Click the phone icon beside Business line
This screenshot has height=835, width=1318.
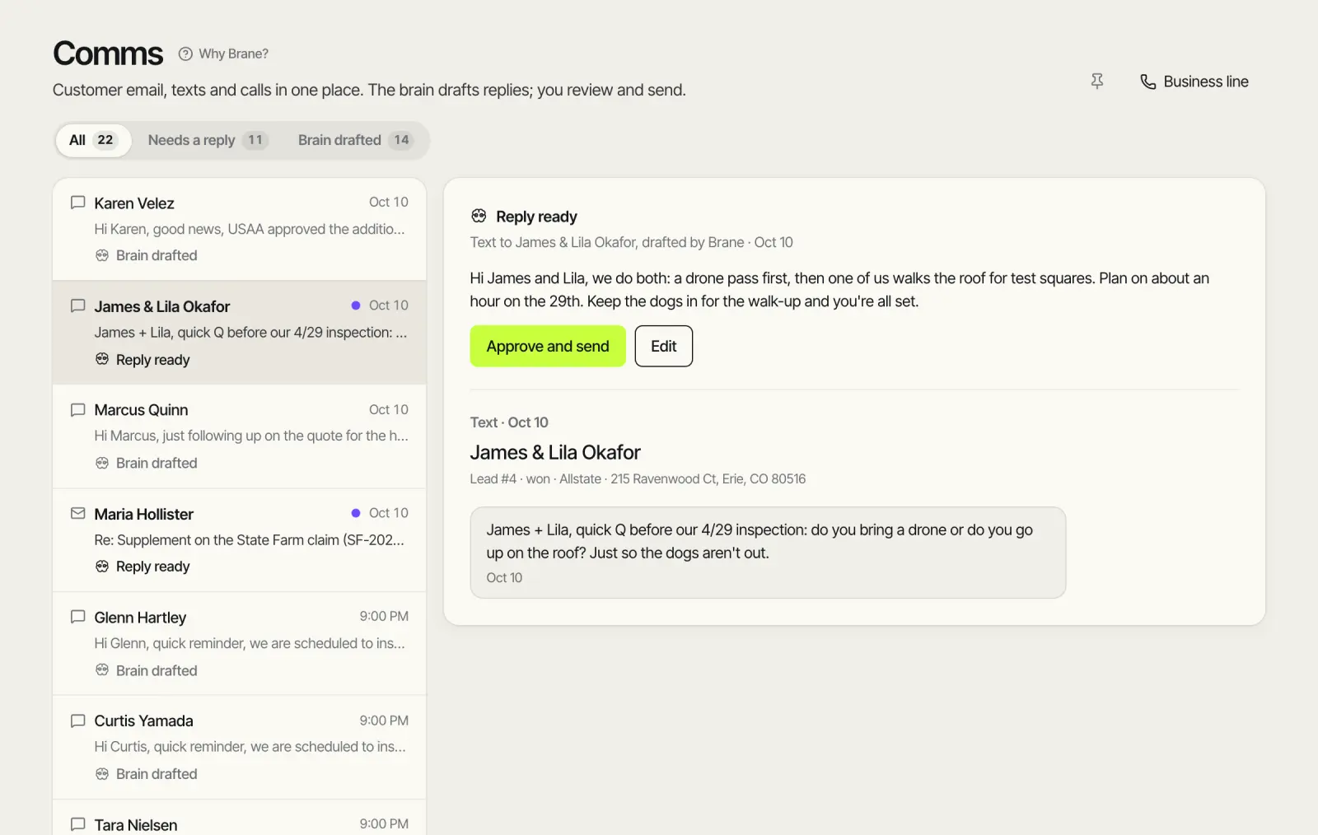point(1147,82)
